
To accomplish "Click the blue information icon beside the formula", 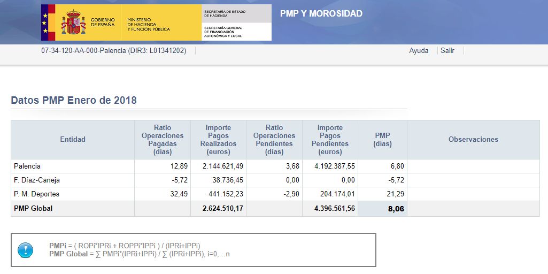I will click(x=25, y=250).
